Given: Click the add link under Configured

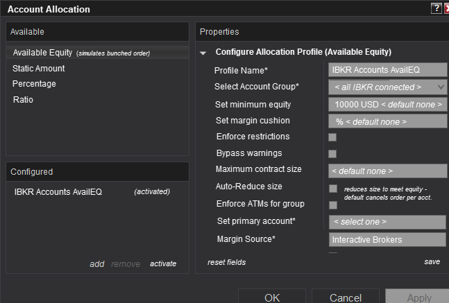Looking at the screenshot, I should 97,264.
